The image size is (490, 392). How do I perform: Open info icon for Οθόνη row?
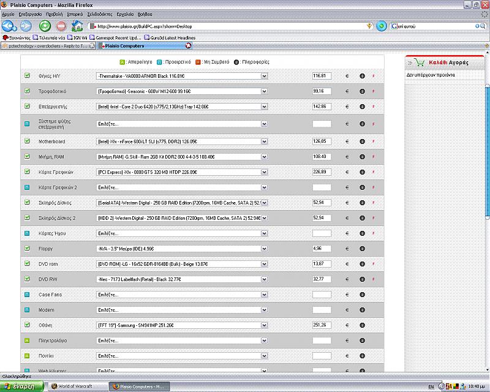(x=362, y=325)
